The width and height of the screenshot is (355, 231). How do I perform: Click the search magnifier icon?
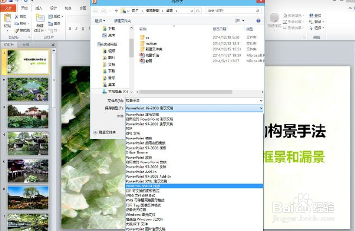click(257, 11)
